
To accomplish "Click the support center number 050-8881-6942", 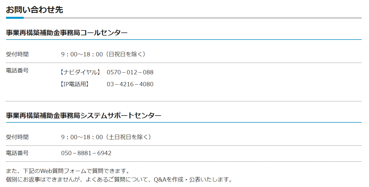I will (x=86, y=153).
